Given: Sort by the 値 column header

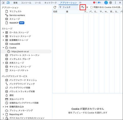Looking at the screenshot, I should (x=74, y=12).
